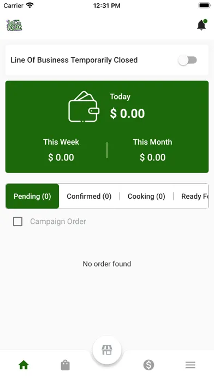
Task: Select the Pending (0) tab
Action: pyautogui.click(x=32, y=196)
